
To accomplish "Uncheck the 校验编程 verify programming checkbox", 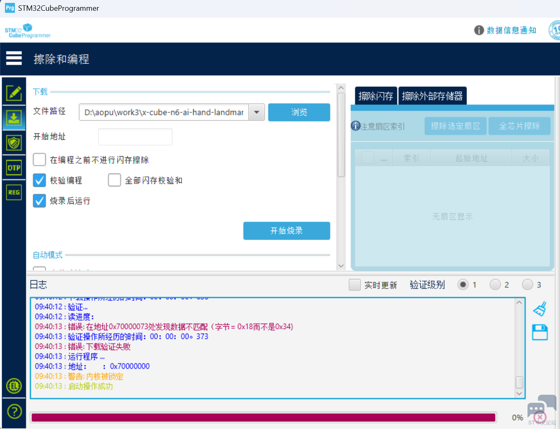I will [39, 180].
